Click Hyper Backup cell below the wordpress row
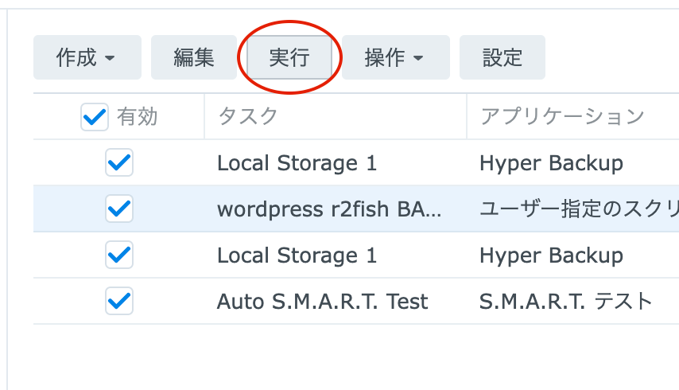Screen dimensions: 679x390 pos(551,255)
